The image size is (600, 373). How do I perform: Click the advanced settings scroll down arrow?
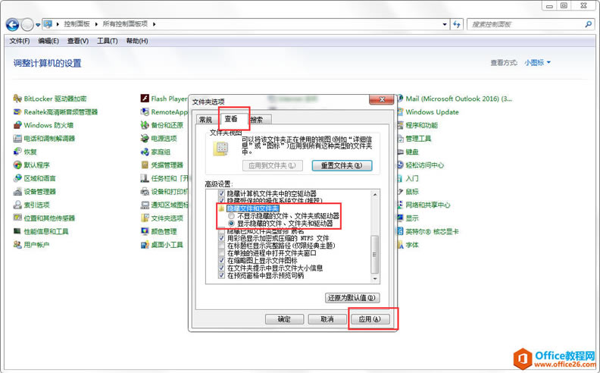374,279
